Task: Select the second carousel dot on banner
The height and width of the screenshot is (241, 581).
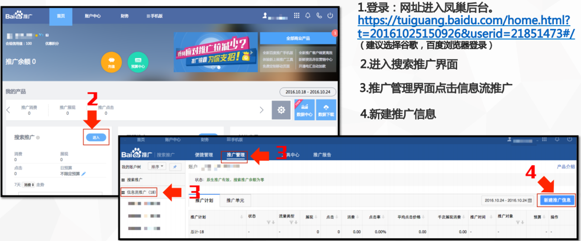Action: (218, 68)
